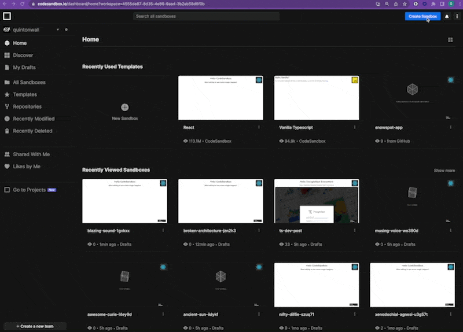Click the browser zoom magnifier icon
Screen dimensions: 463x332
(x=387, y=4)
